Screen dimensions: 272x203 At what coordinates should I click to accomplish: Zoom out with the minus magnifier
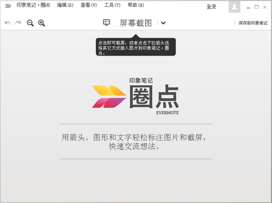30,23
